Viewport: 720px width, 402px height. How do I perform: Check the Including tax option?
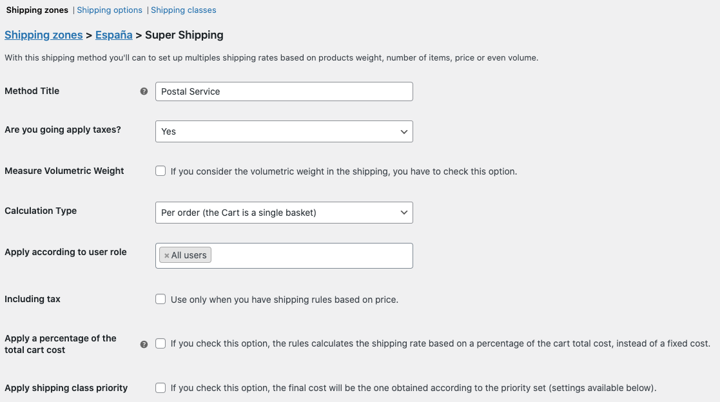pyautogui.click(x=161, y=299)
